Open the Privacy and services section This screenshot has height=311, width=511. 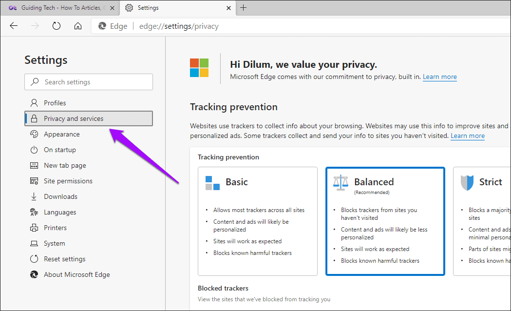pos(89,118)
